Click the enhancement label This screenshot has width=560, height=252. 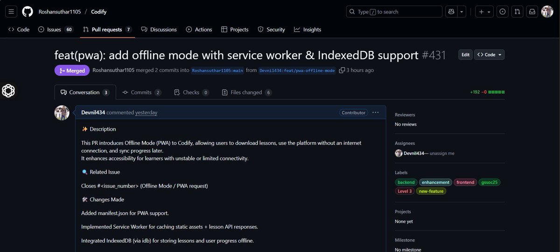tap(436, 182)
